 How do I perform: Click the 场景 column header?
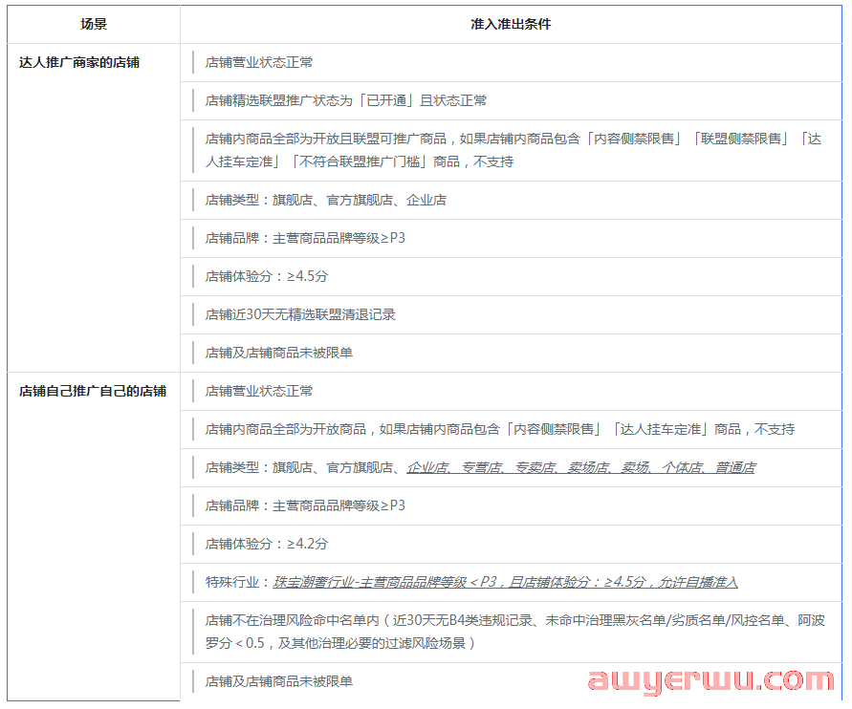pos(93,24)
